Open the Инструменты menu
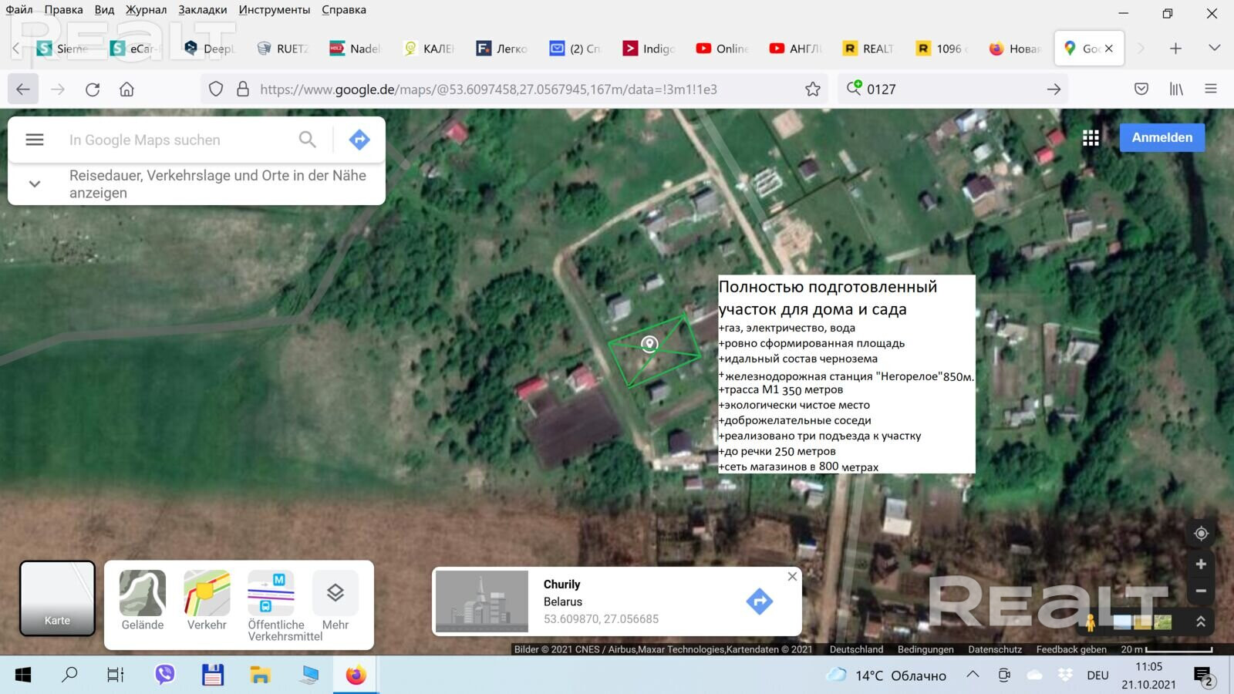The width and height of the screenshot is (1234, 694). click(274, 10)
